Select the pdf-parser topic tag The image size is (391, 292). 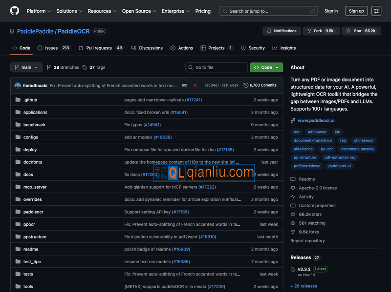[317, 132]
